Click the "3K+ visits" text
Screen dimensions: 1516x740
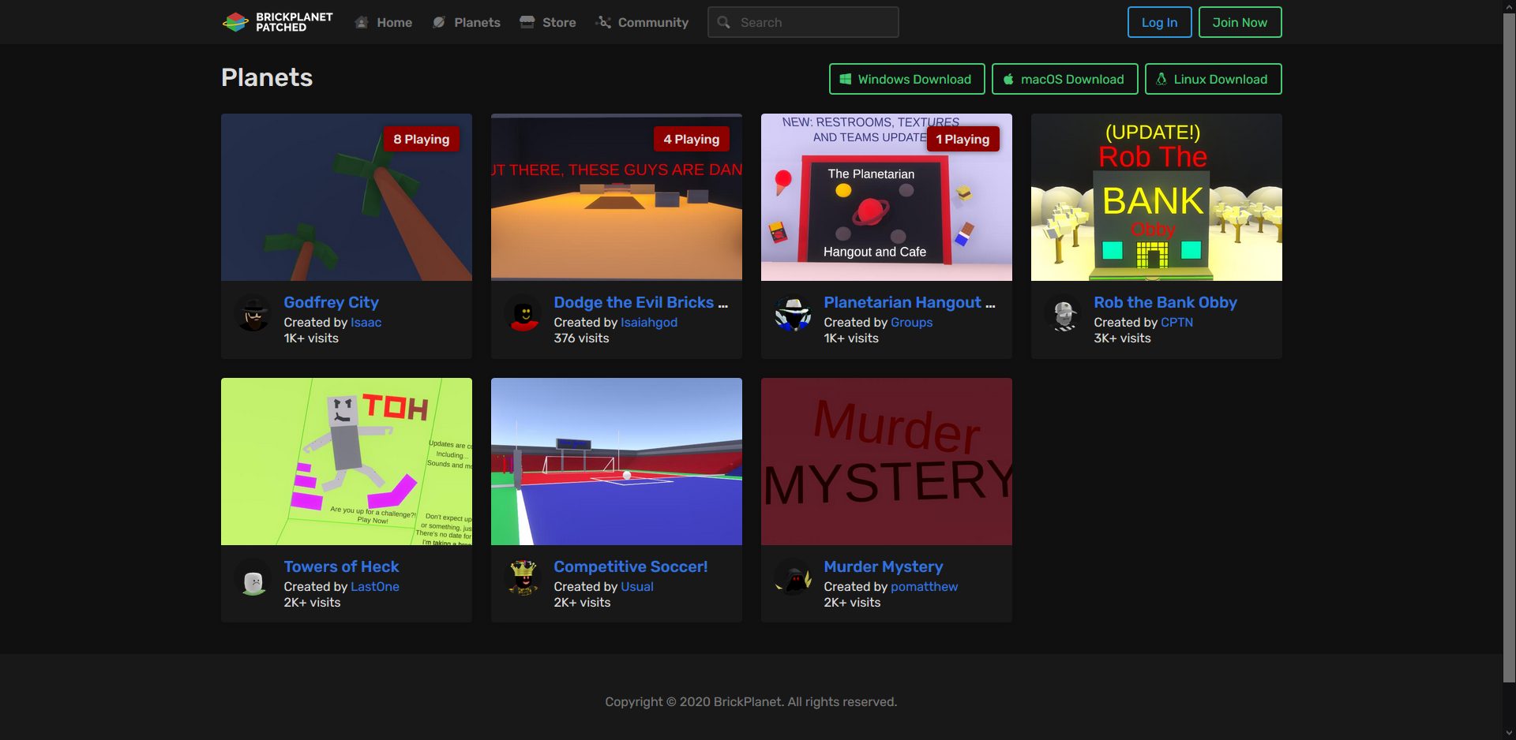pyautogui.click(x=1123, y=338)
